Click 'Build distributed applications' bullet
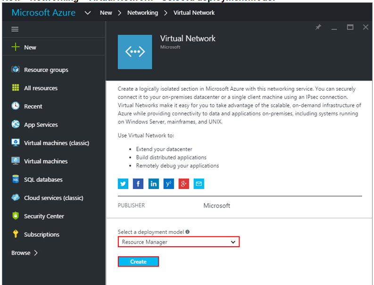This screenshot has width=374, height=285. 171,157
